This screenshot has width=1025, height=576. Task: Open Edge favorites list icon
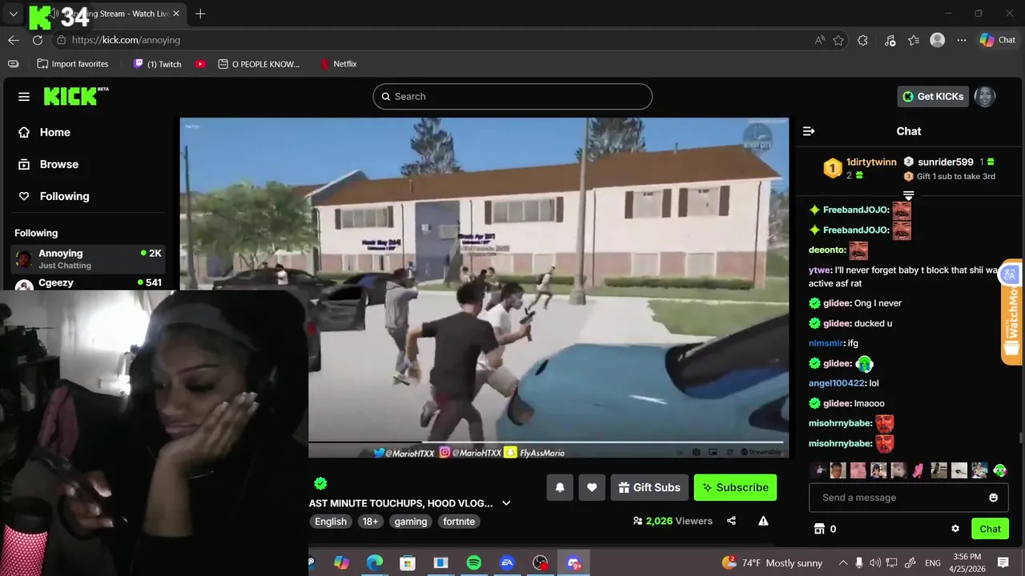tap(914, 40)
